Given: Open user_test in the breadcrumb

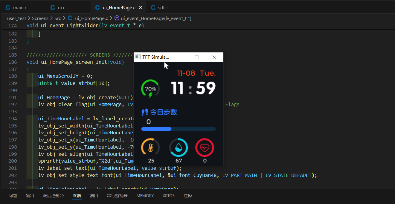Looking at the screenshot, I should 17,18.
